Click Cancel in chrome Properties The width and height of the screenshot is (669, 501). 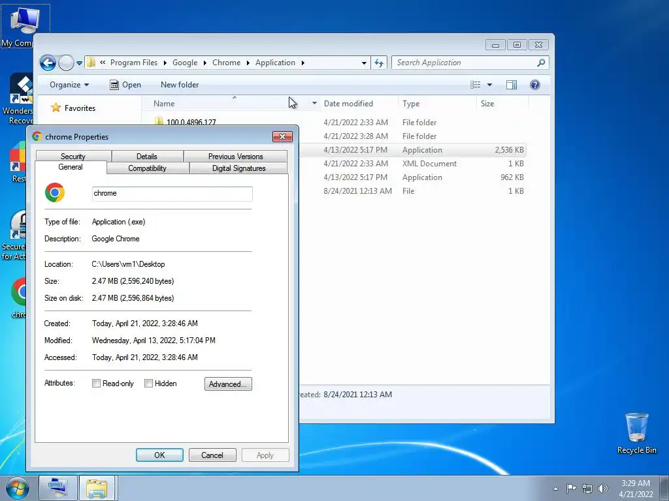point(212,455)
